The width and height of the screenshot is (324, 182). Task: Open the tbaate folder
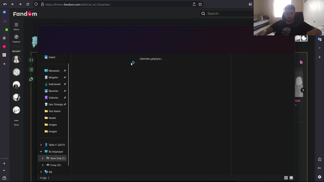pyautogui.click(x=50, y=118)
